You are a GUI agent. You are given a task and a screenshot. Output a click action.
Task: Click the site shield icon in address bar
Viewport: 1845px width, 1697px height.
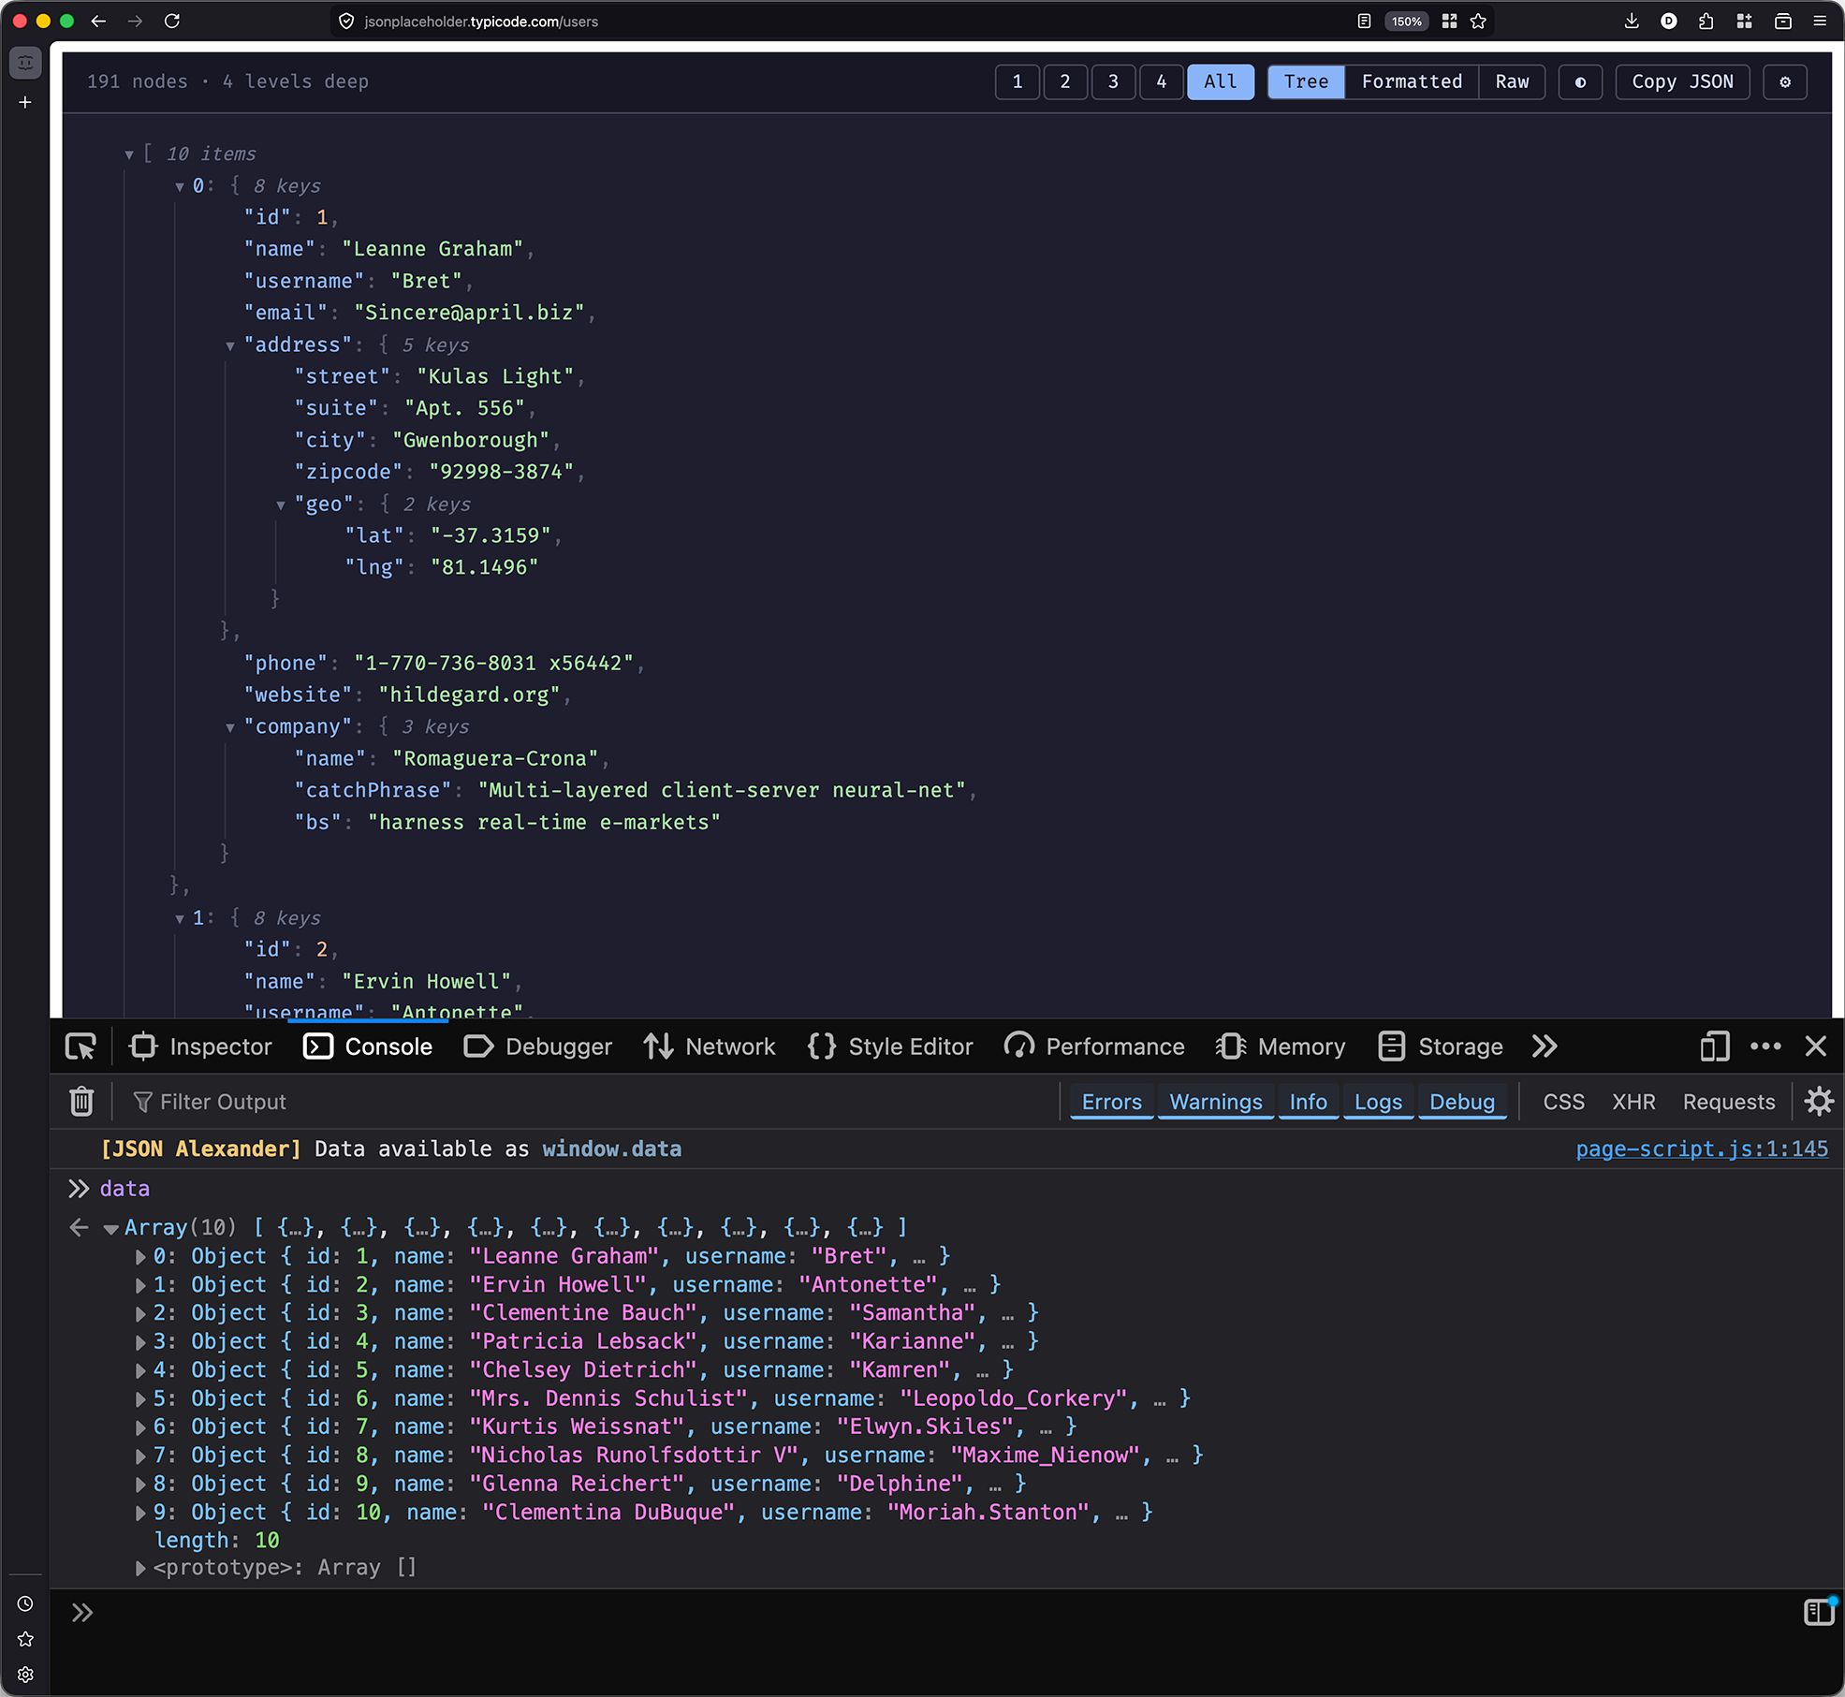tap(346, 21)
